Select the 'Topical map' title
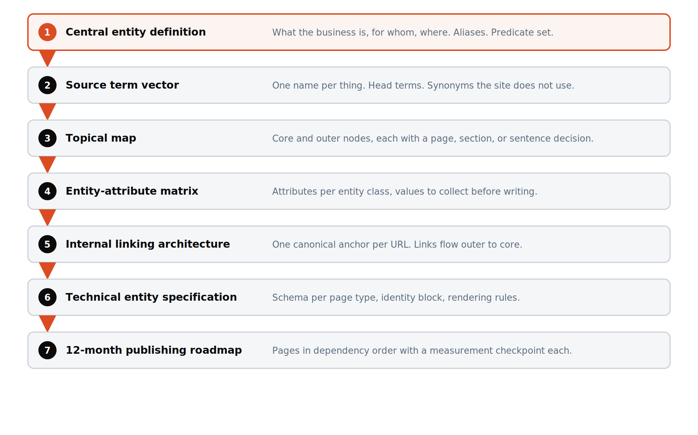Screen dimensions: 698x435 101,138
